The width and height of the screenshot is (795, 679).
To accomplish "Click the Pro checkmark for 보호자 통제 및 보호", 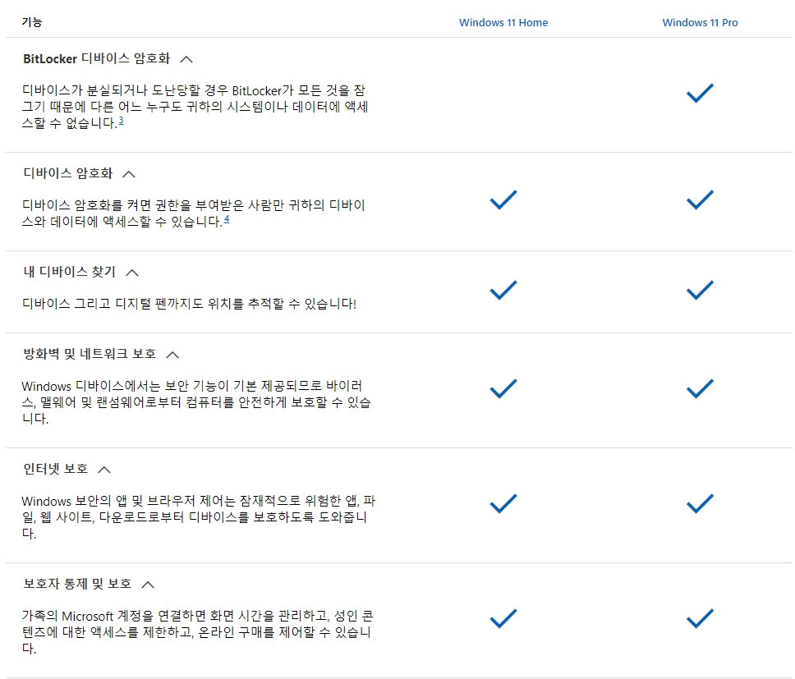I will click(701, 619).
